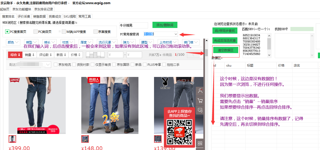Check the 拍拍二手 filter

pos(164,65)
